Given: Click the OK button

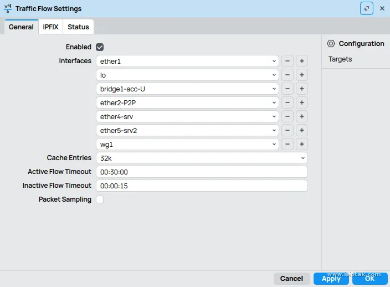Looking at the screenshot, I should [x=370, y=279].
